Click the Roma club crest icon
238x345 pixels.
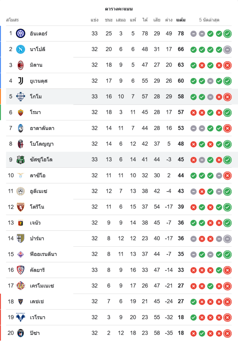pyautogui.click(x=21, y=112)
